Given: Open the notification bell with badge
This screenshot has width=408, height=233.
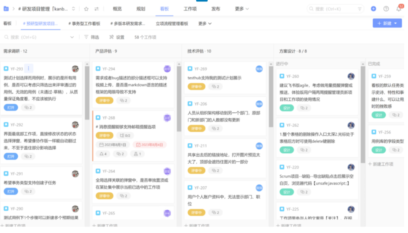Looking at the screenshot, I should coord(398,8).
